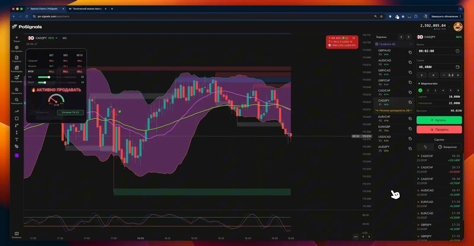The image size is (474, 246).
Task: Add a new screen with Экран plus icon
Action: pyautogui.click(x=17, y=38)
